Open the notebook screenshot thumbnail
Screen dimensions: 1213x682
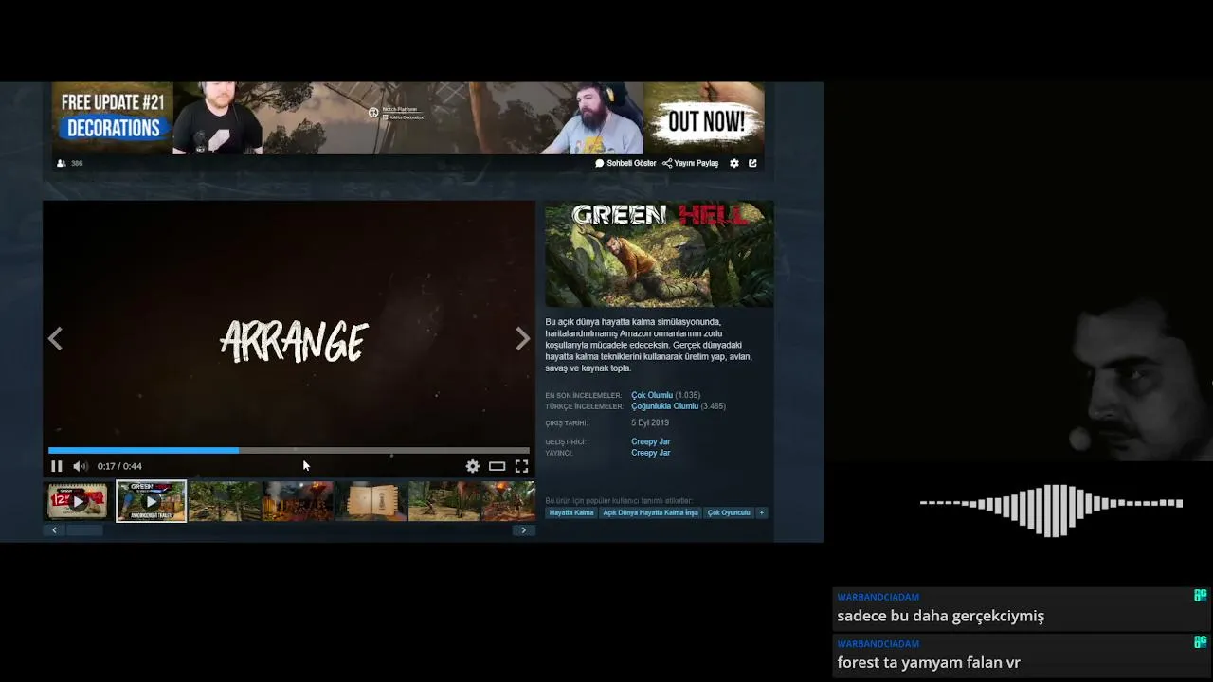point(371,501)
